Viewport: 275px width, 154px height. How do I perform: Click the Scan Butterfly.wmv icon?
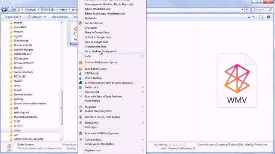80,69
